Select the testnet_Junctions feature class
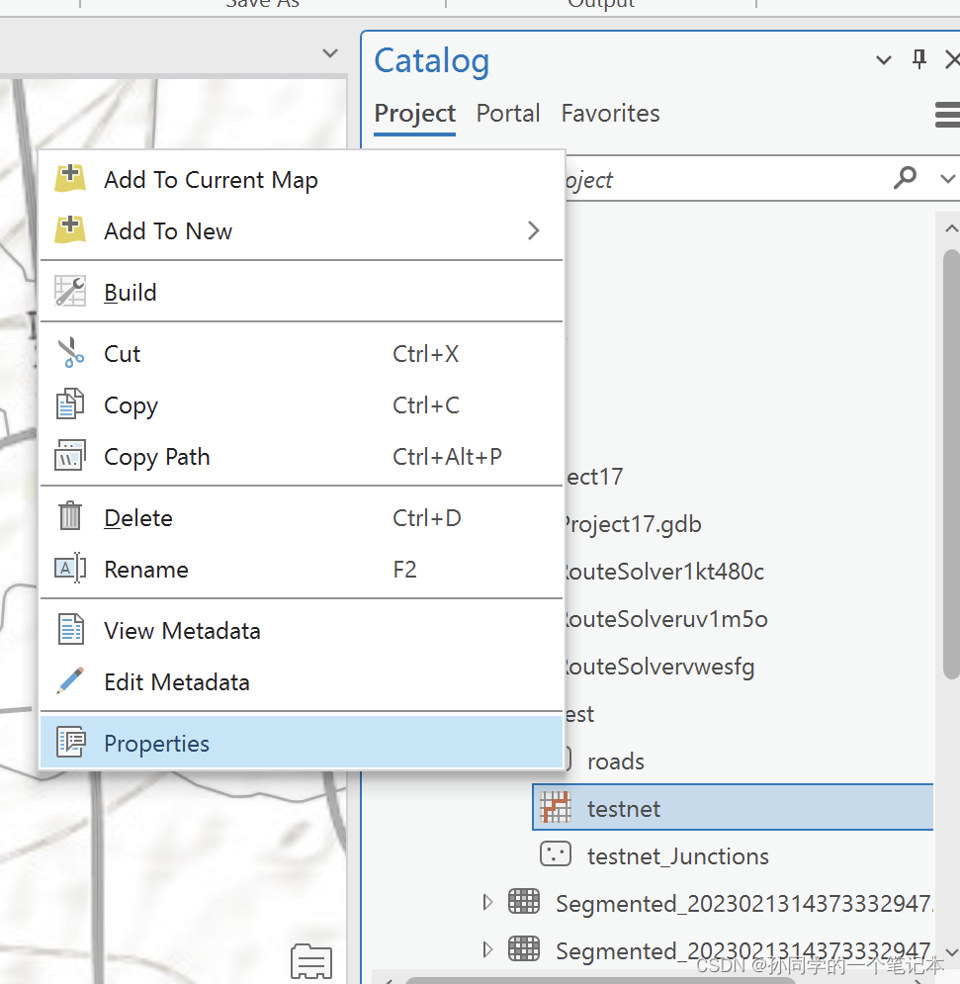The height and width of the screenshot is (984, 960). [677, 856]
